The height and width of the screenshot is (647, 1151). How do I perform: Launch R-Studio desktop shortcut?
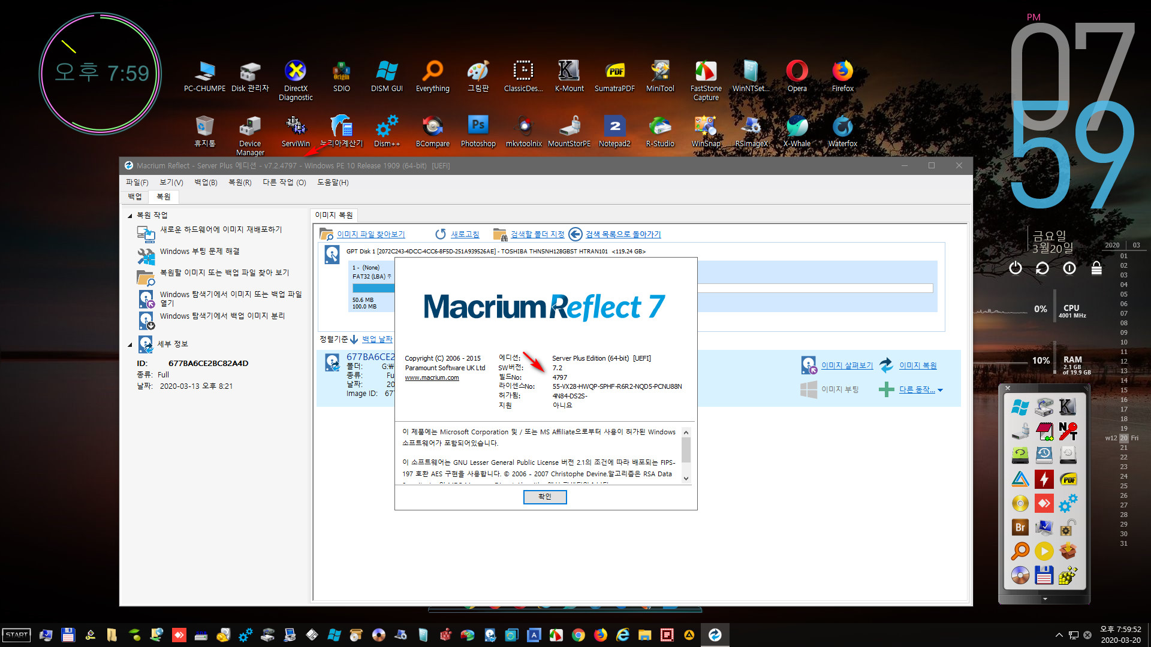(x=660, y=132)
